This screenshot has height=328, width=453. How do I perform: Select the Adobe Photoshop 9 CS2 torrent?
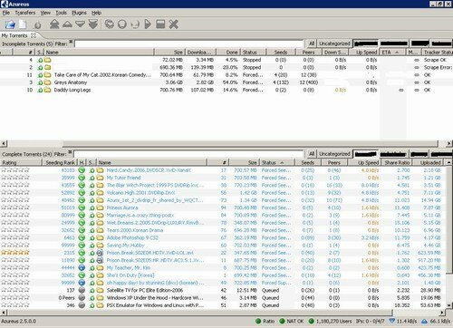click(223, 237)
